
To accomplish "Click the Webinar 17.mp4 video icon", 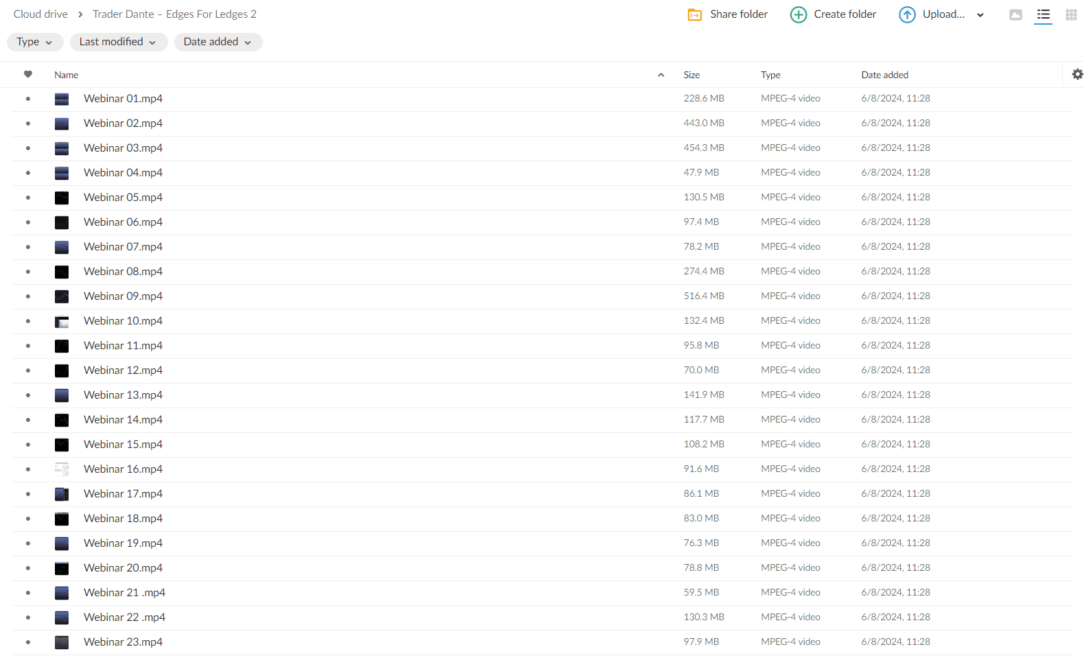I will (x=62, y=494).
